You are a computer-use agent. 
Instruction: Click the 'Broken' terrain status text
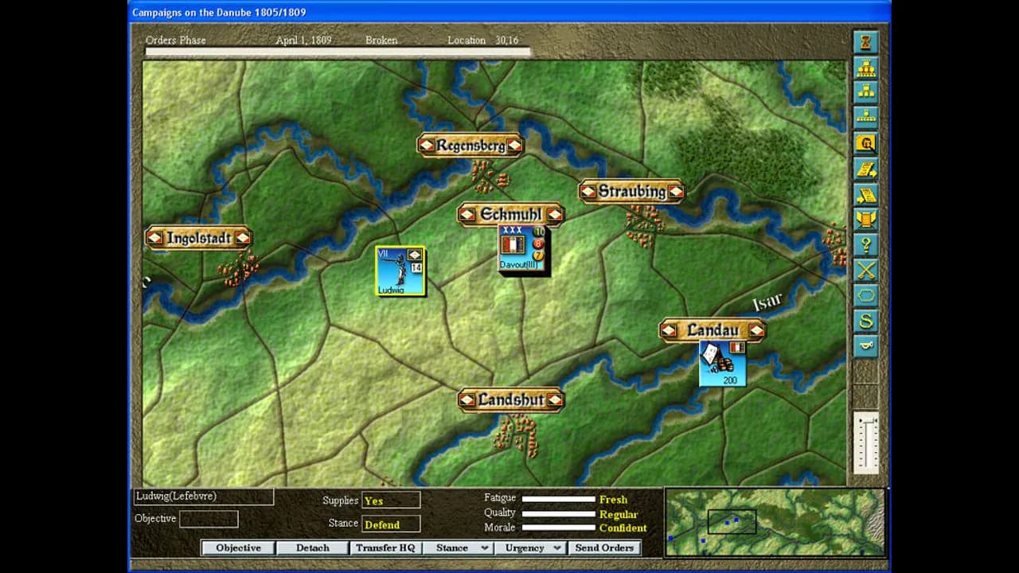(381, 40)
